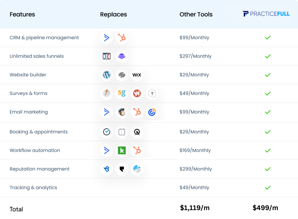The image size is (298, 219).
Task: Select the ClickFunnels logo in sales funnels row
Action: (107, 56)
